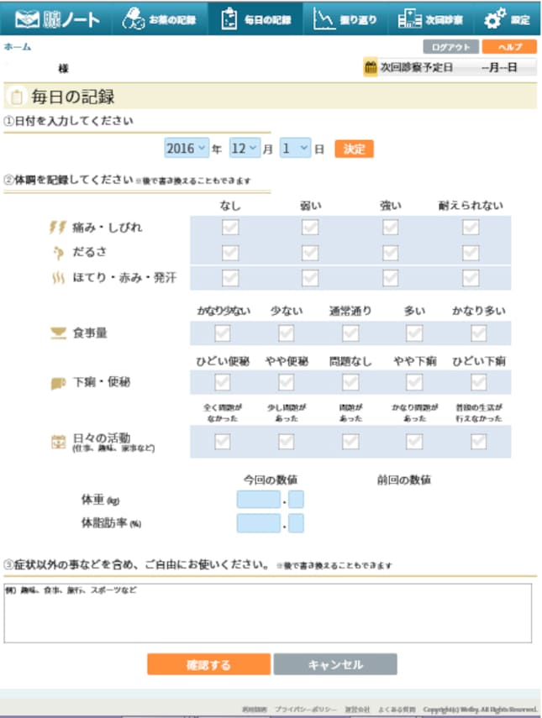Check 問題なし for 下痢・便秘

click(350, 382)
